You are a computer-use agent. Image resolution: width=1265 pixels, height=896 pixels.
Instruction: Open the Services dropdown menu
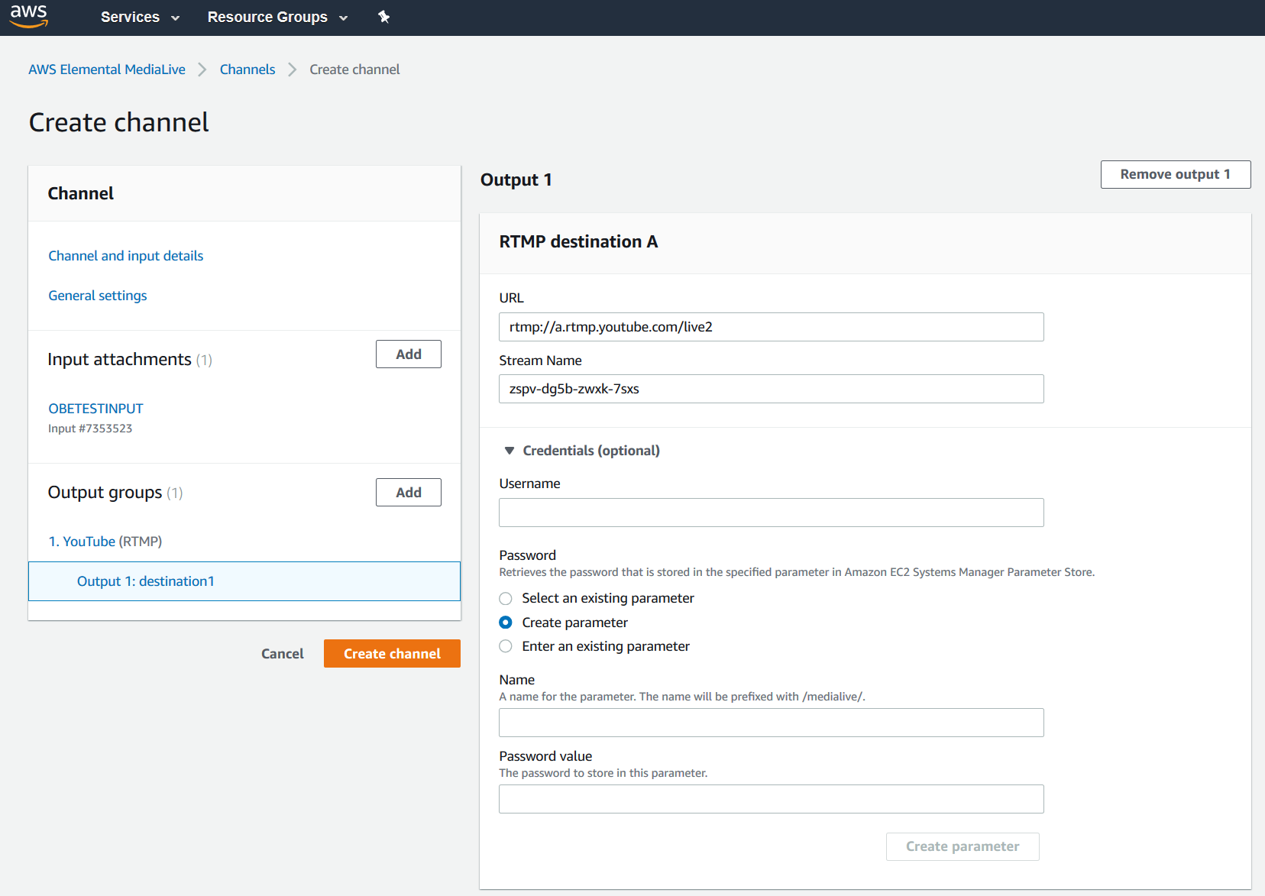tap(140, 17)
